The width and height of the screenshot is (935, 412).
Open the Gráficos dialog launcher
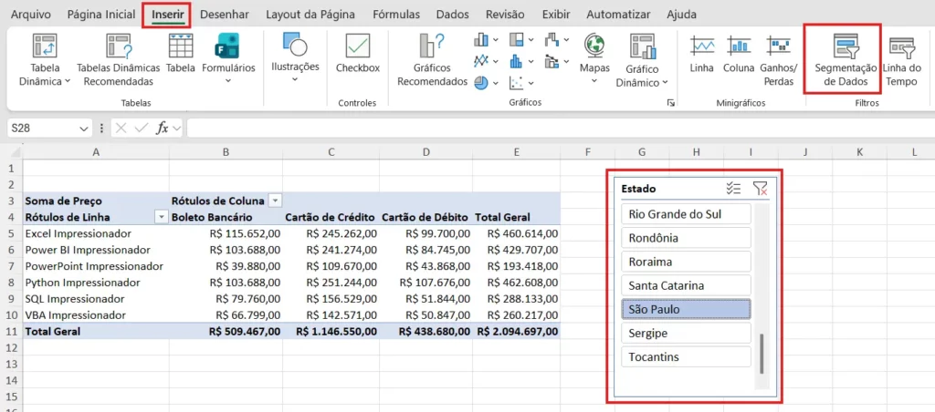pos(671,104)
